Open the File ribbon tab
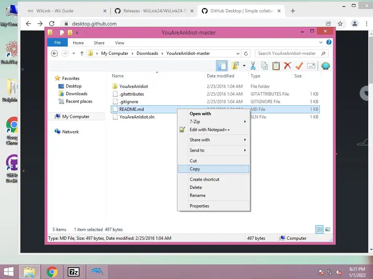 [58, 43]
